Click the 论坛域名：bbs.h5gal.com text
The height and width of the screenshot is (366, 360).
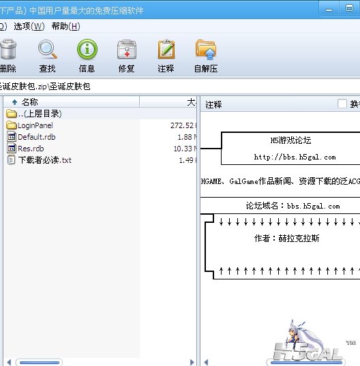click(292, 206)
